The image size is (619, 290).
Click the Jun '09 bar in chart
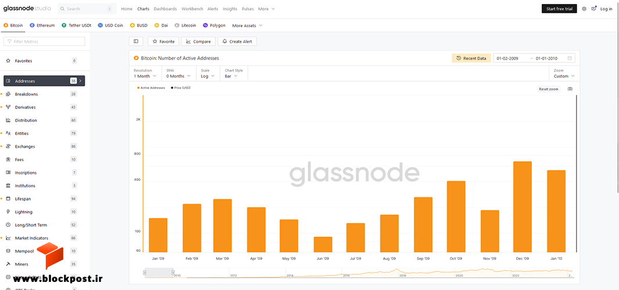coord(323,245)
